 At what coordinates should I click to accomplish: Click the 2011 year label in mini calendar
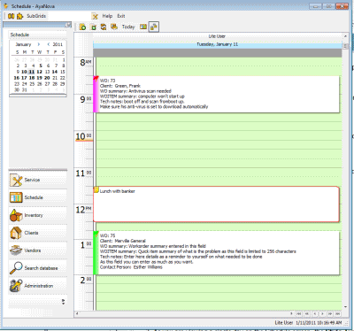coord(58,44)
